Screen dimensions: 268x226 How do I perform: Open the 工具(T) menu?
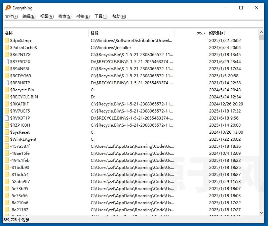tap(101, 16)
